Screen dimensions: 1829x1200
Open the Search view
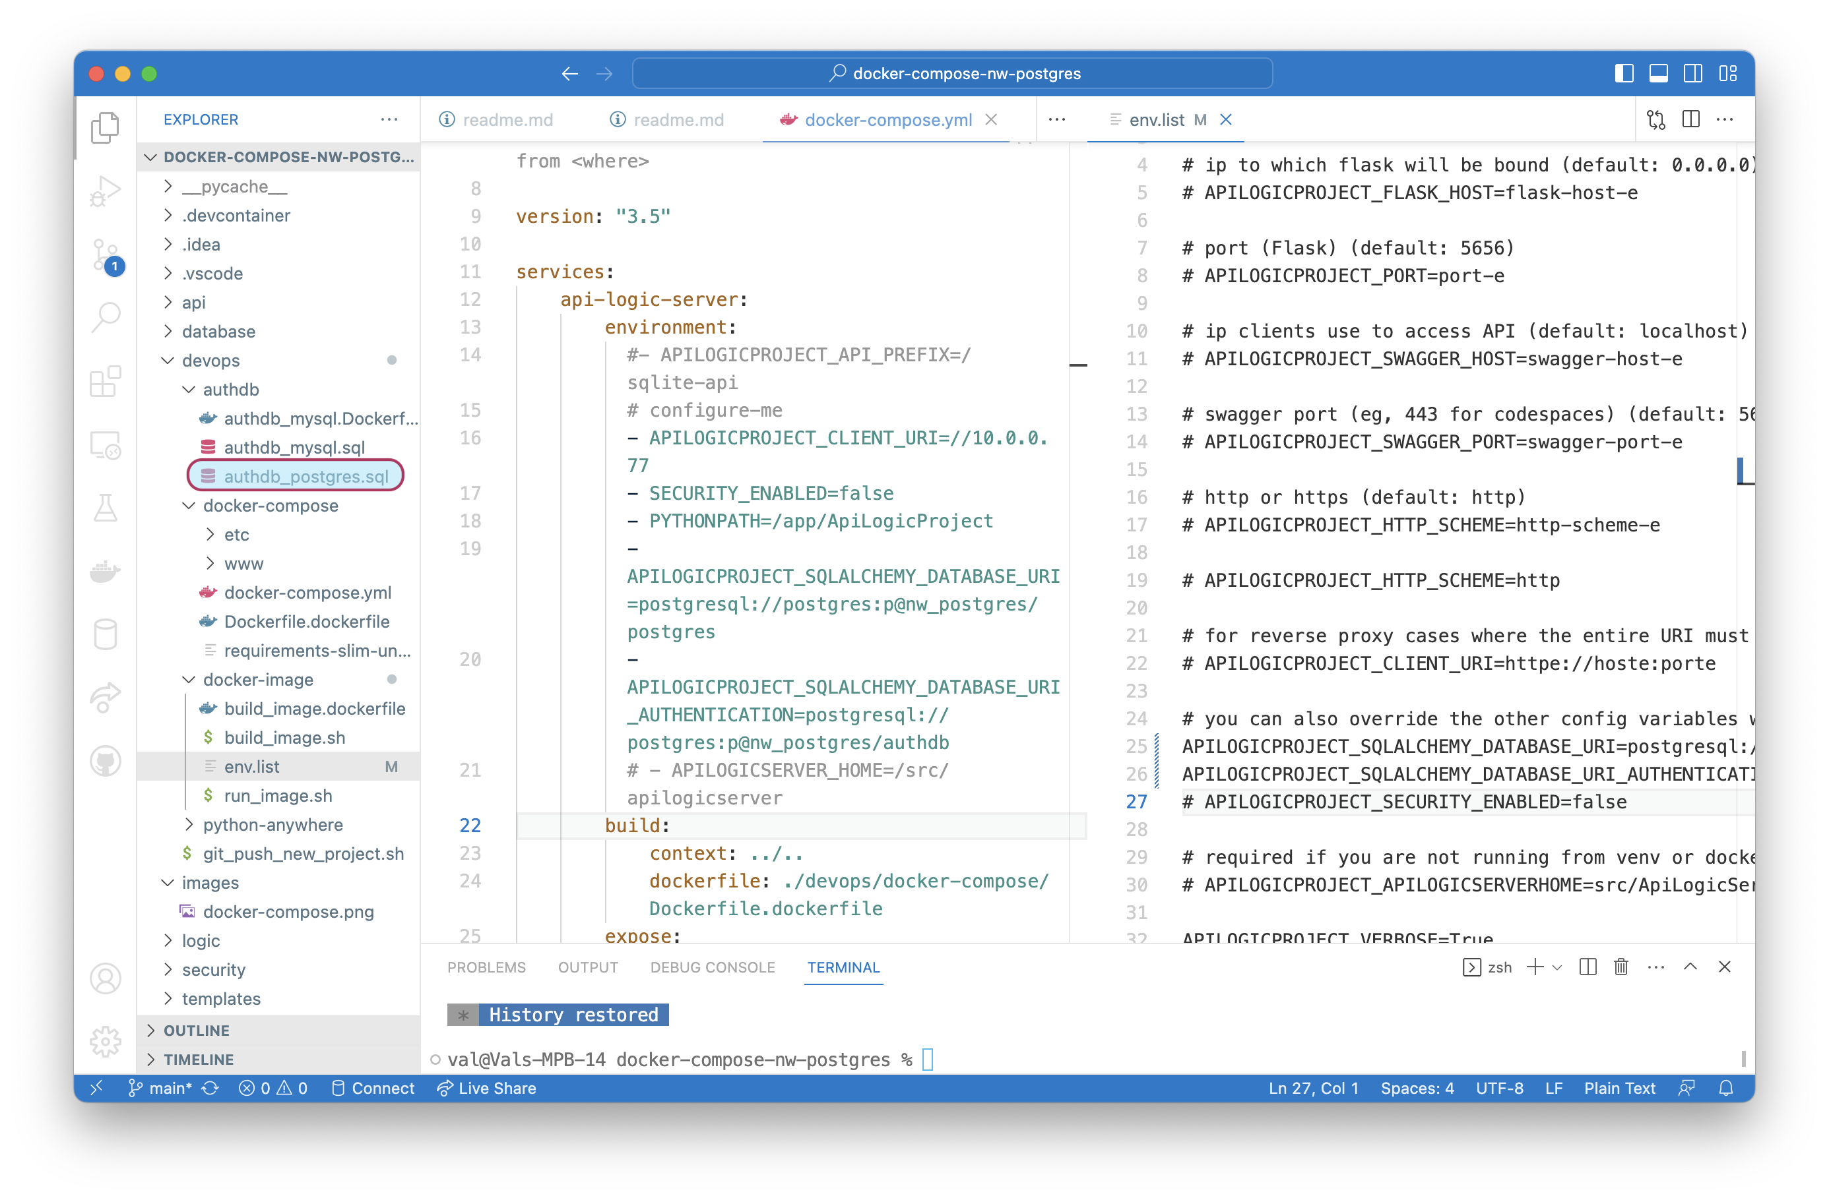click(x=106, y=316)
